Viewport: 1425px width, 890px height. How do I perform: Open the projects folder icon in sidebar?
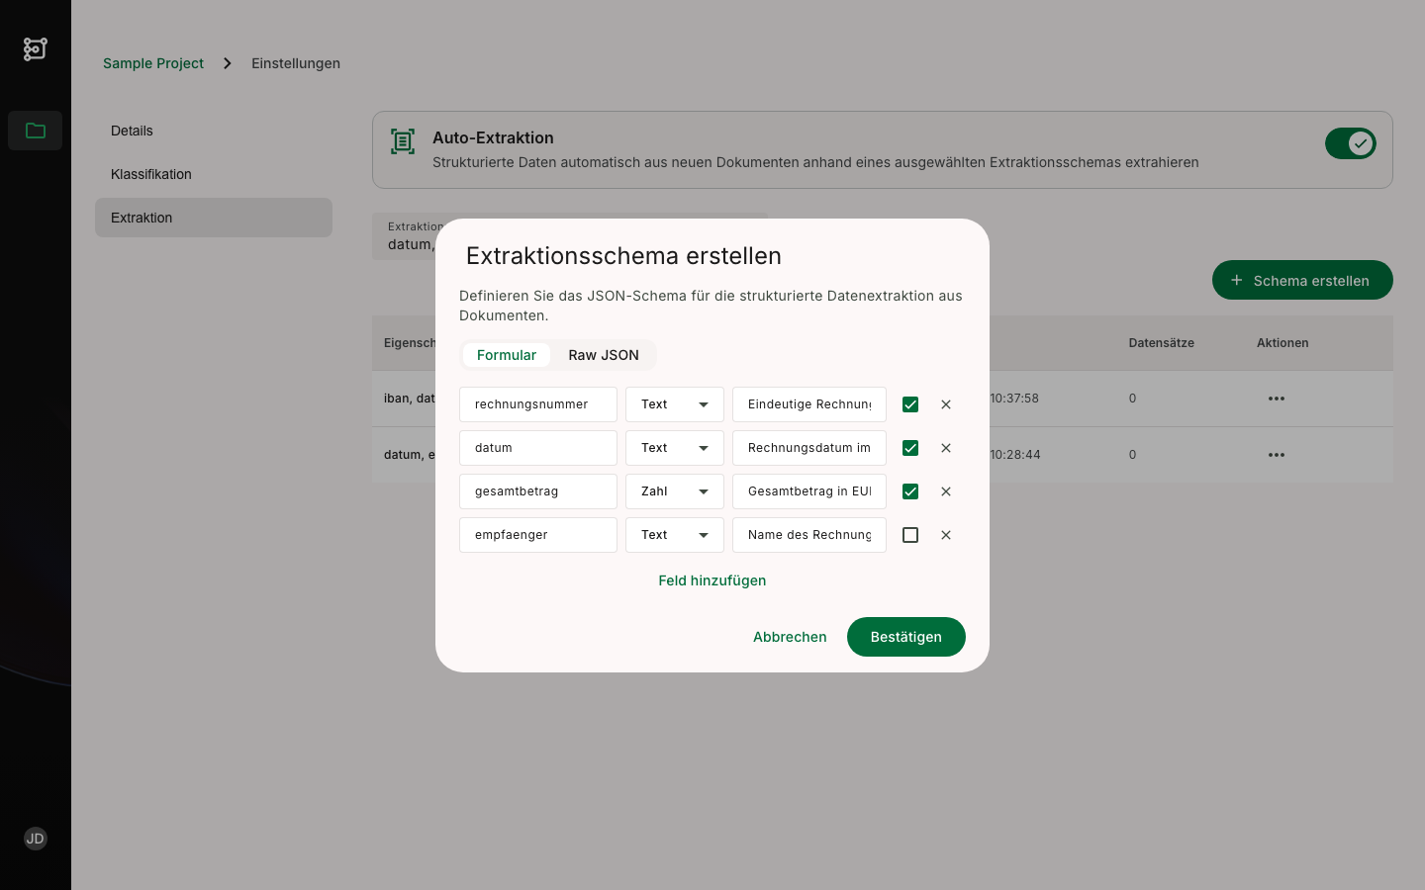point(36,131)
